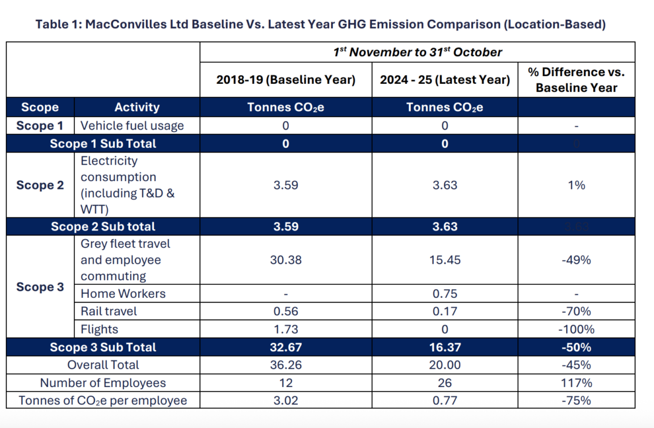Click 'Scope 3 Sub Total' row label

coord(103,347)
